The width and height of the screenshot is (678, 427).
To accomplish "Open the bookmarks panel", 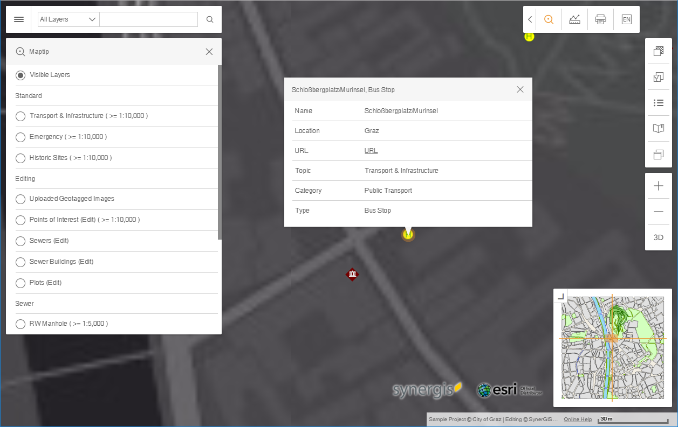I will 658,128.
